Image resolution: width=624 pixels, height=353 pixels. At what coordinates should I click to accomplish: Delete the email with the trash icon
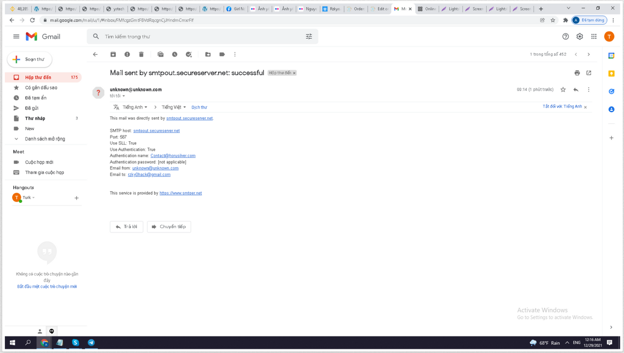(141, 55)
